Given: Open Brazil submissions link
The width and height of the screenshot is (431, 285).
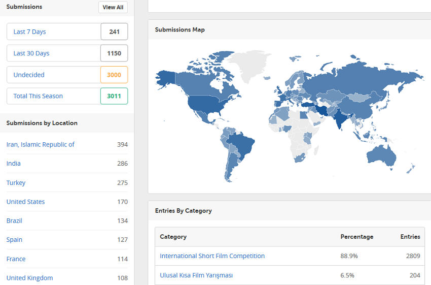Looking at the screenshot, I should [x=14, y=220].
